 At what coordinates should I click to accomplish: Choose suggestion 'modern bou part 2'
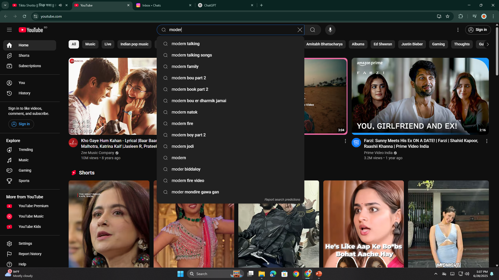[x=230, y=78]
